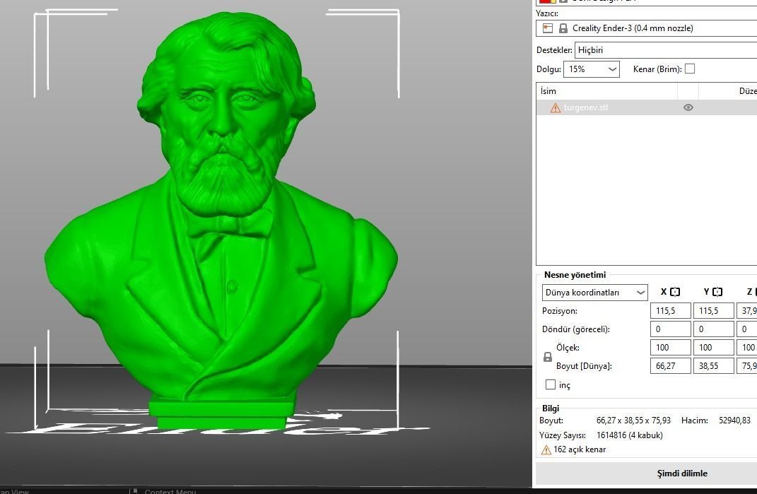Click the Context Menu label at the bottom

tap(170, 491)
